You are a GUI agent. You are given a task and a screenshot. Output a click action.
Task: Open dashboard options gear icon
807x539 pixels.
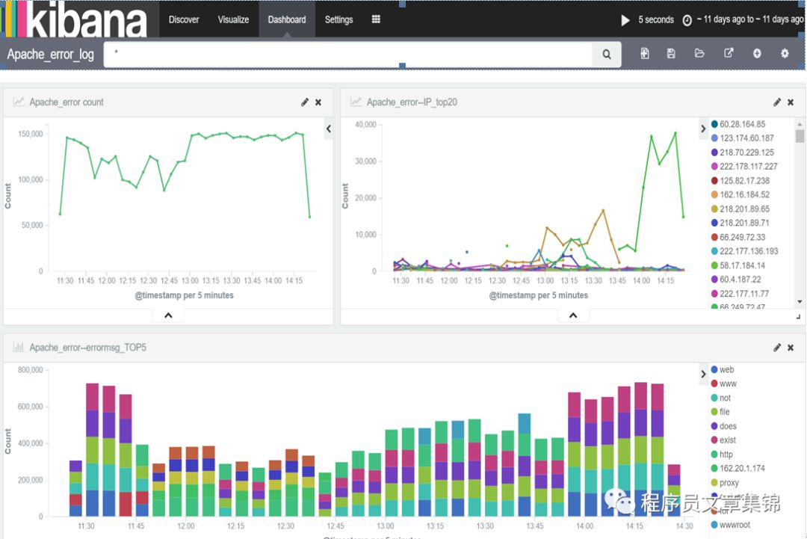click(785, 53)
